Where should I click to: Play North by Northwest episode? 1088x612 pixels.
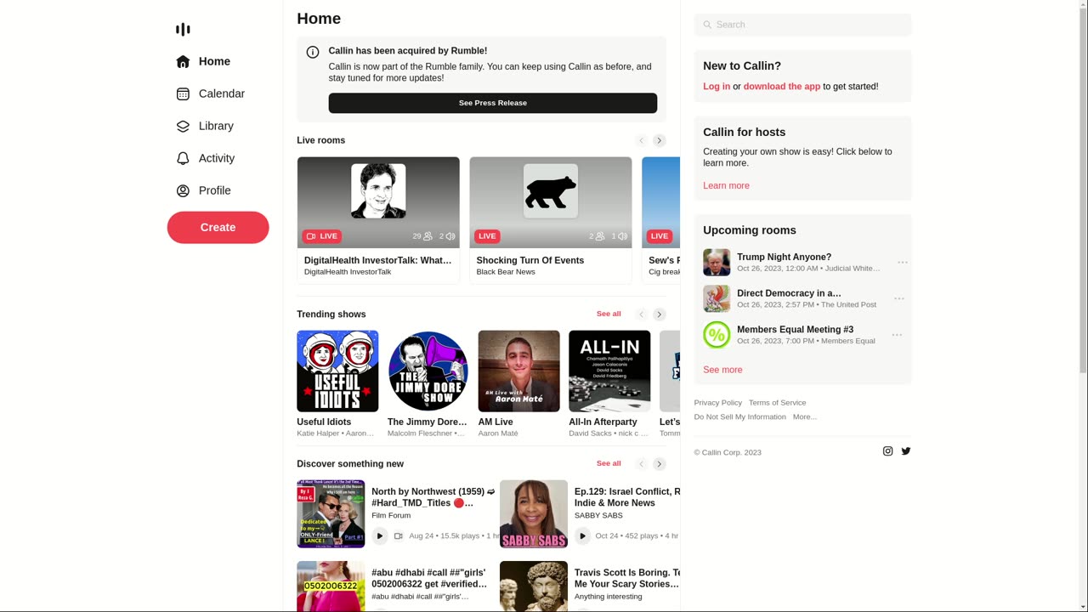[x=380, y=535]
